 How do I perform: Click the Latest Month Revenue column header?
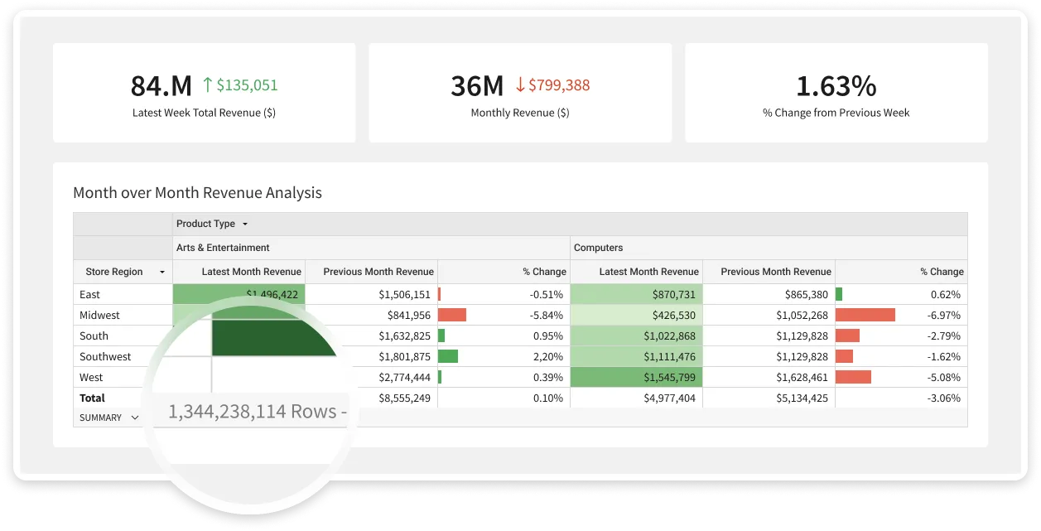click(x=251, y=272)
